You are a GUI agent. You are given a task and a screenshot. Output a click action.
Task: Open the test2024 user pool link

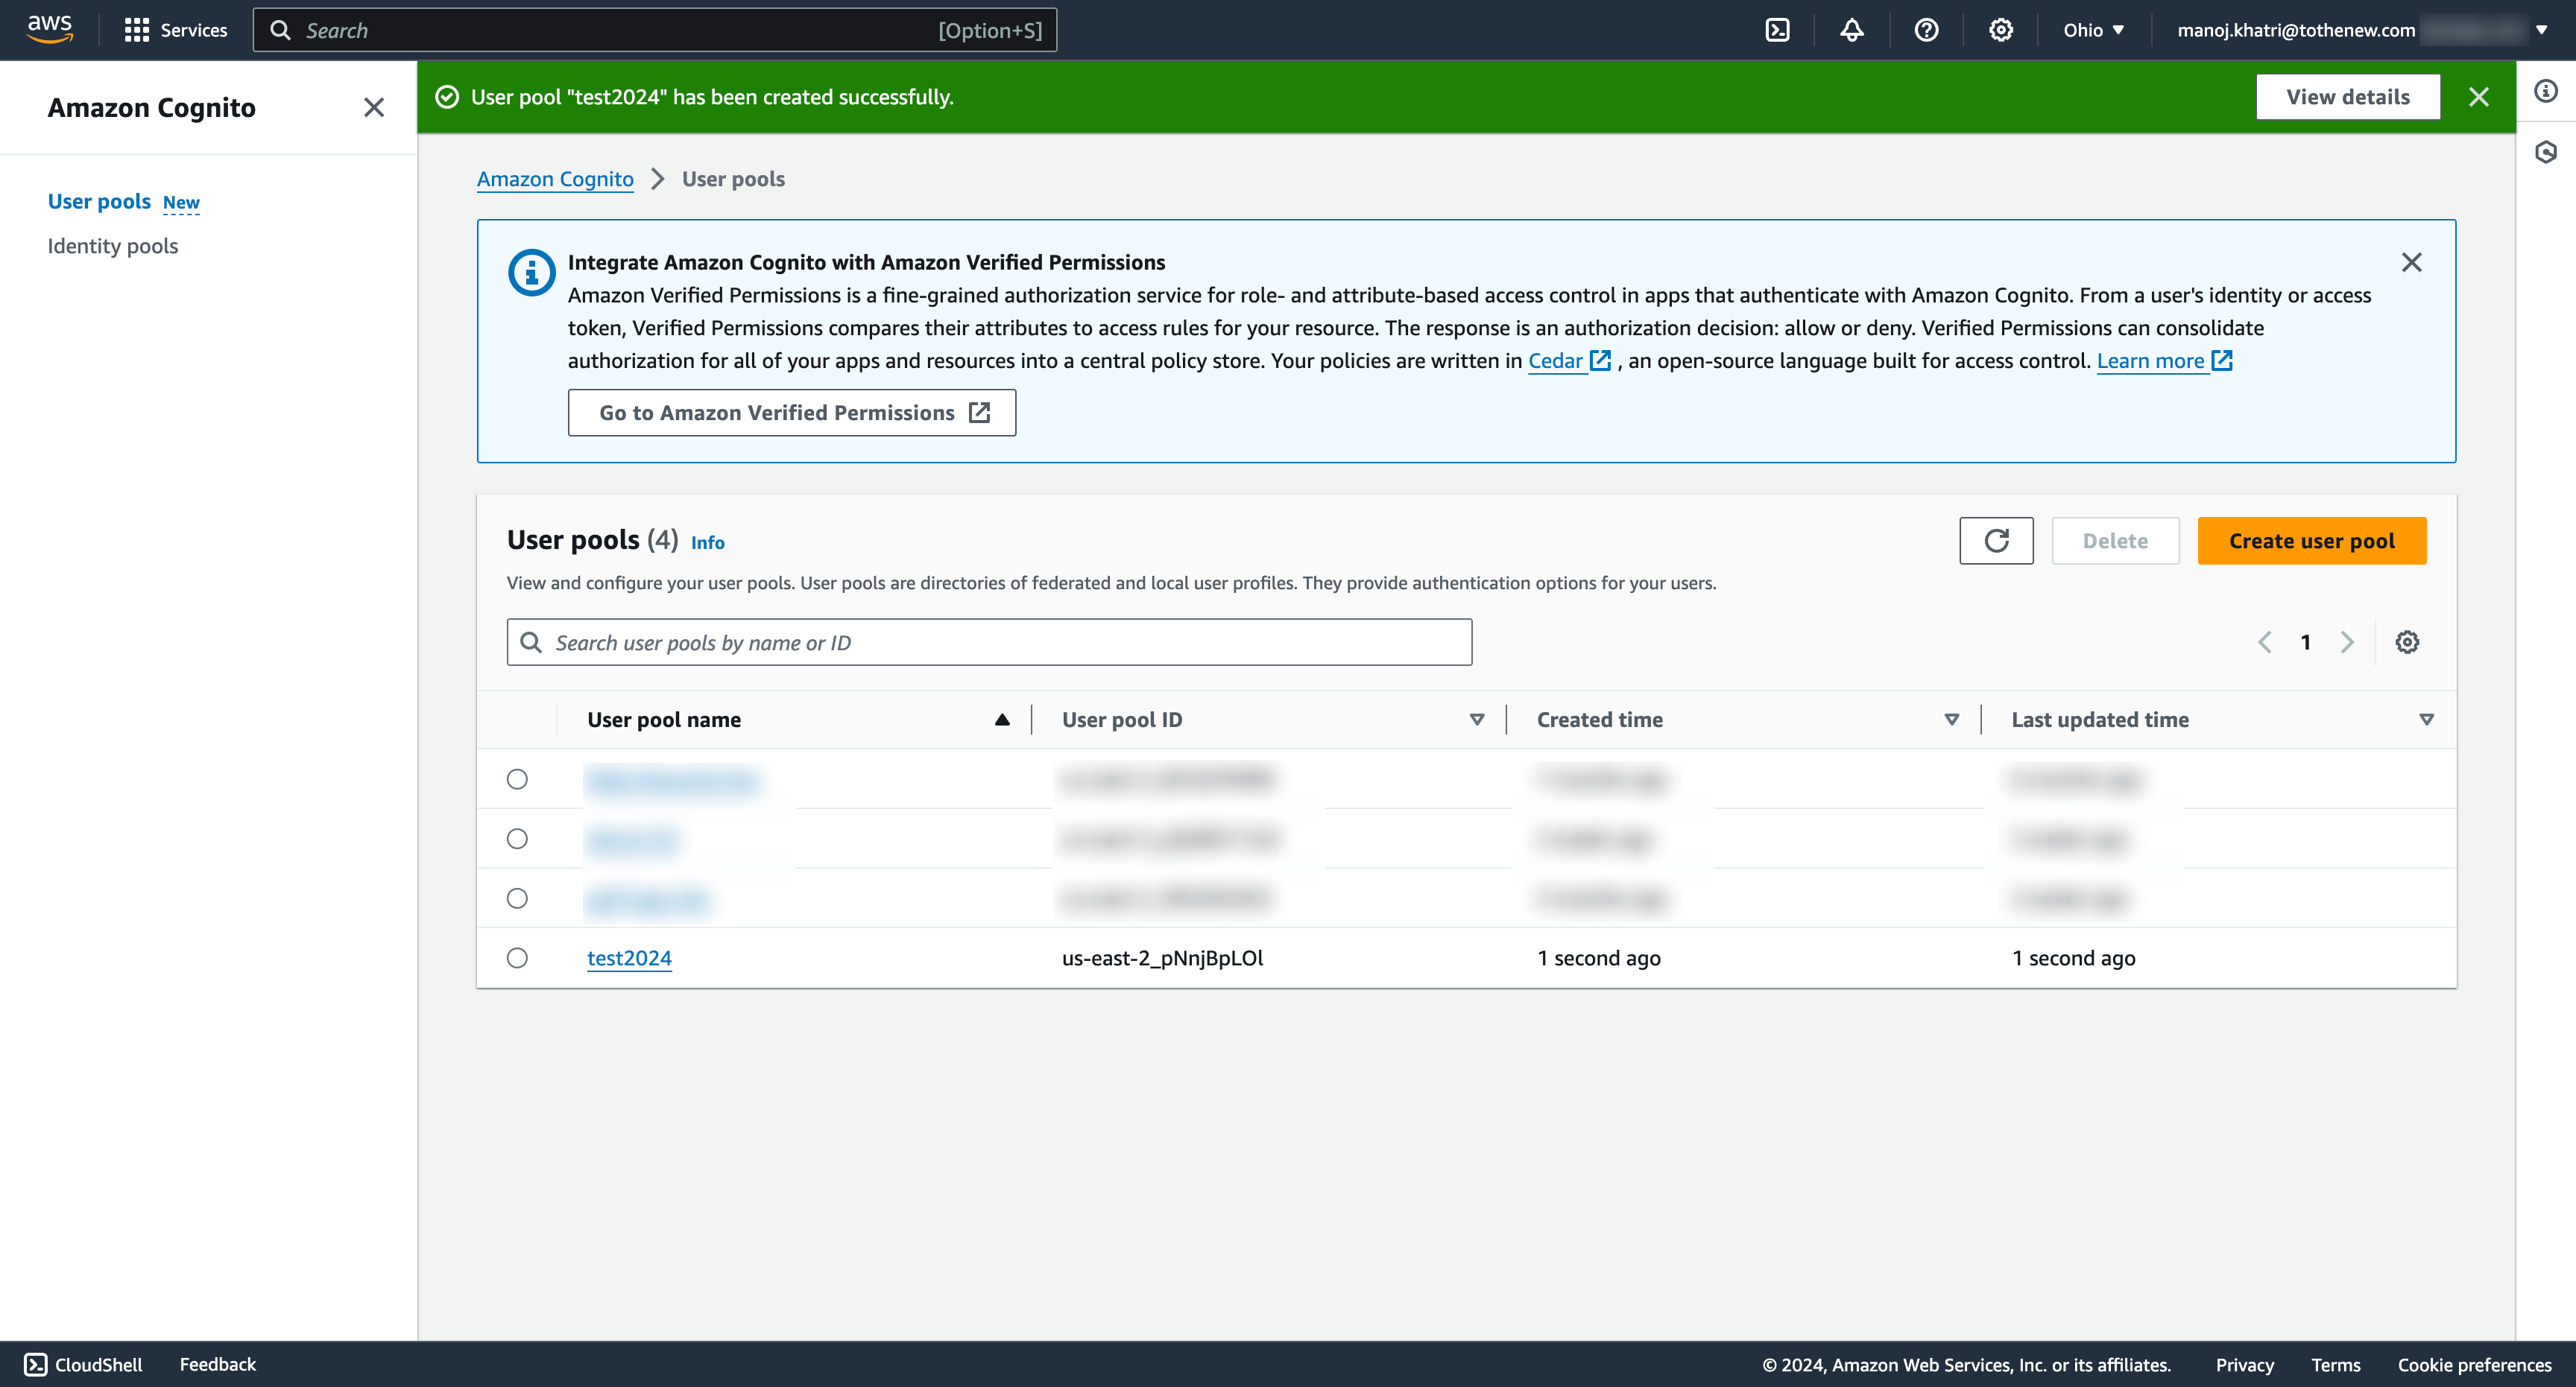click(x=629, y=957)
